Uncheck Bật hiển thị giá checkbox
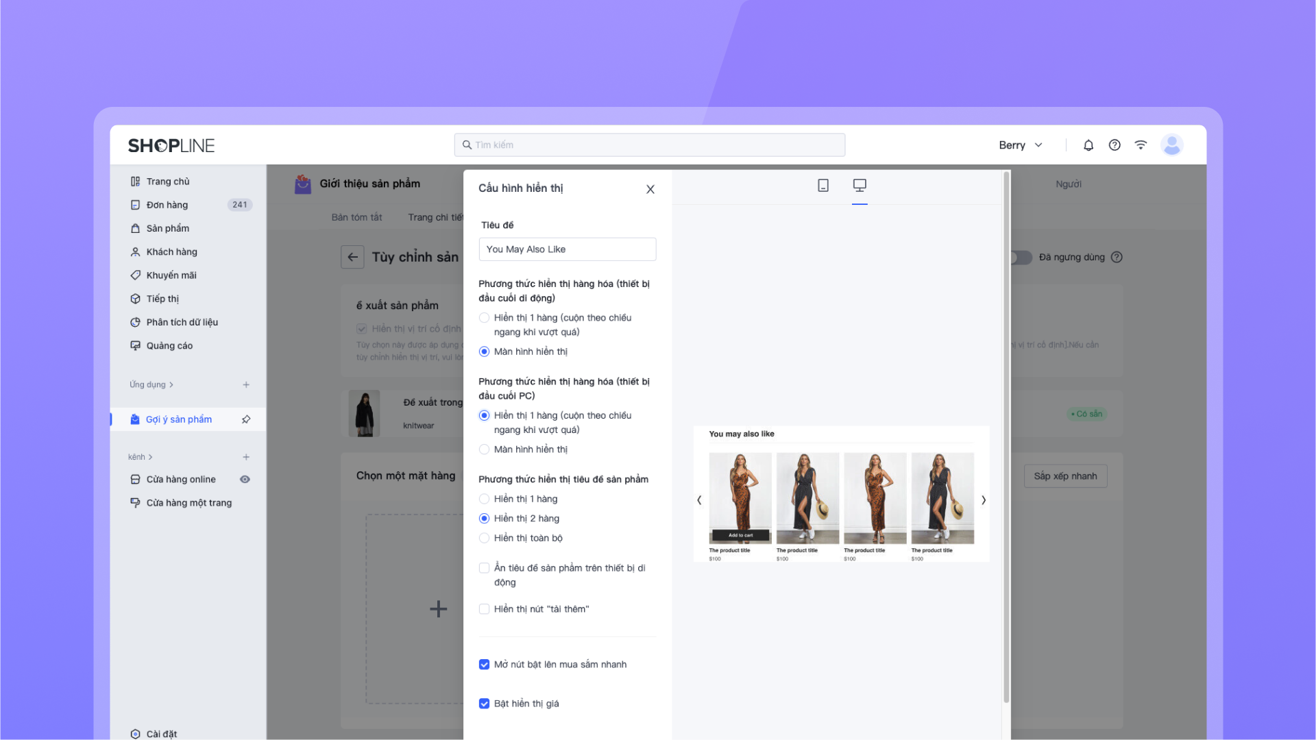Image resolution: width=1316 pixels, height=740 pixels. click(484, 704)
